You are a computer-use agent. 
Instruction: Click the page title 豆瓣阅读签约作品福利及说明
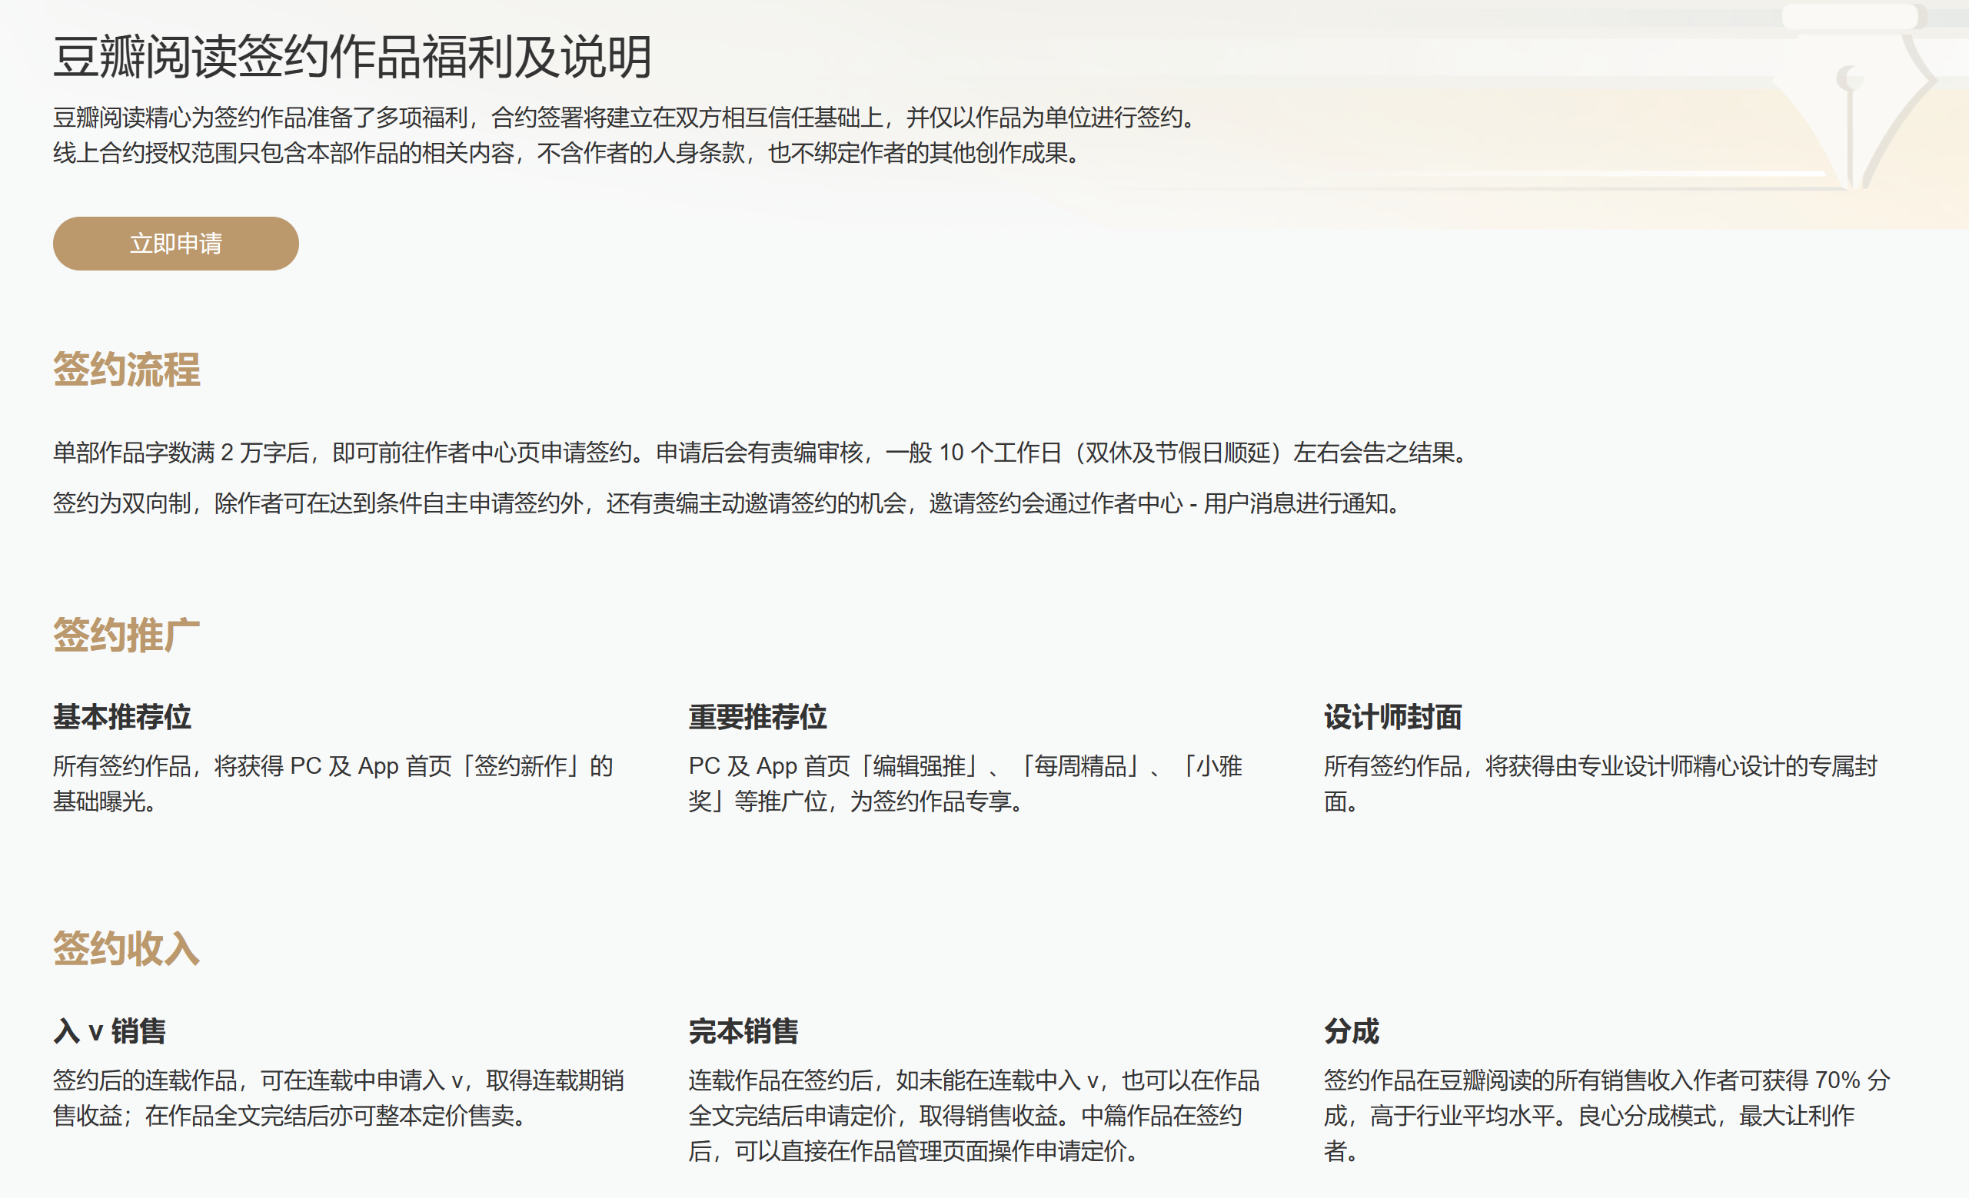click(x=352, y=58)
